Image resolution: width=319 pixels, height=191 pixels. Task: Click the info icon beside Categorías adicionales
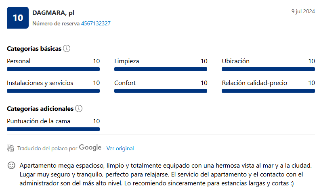click(x=79, y=108)
